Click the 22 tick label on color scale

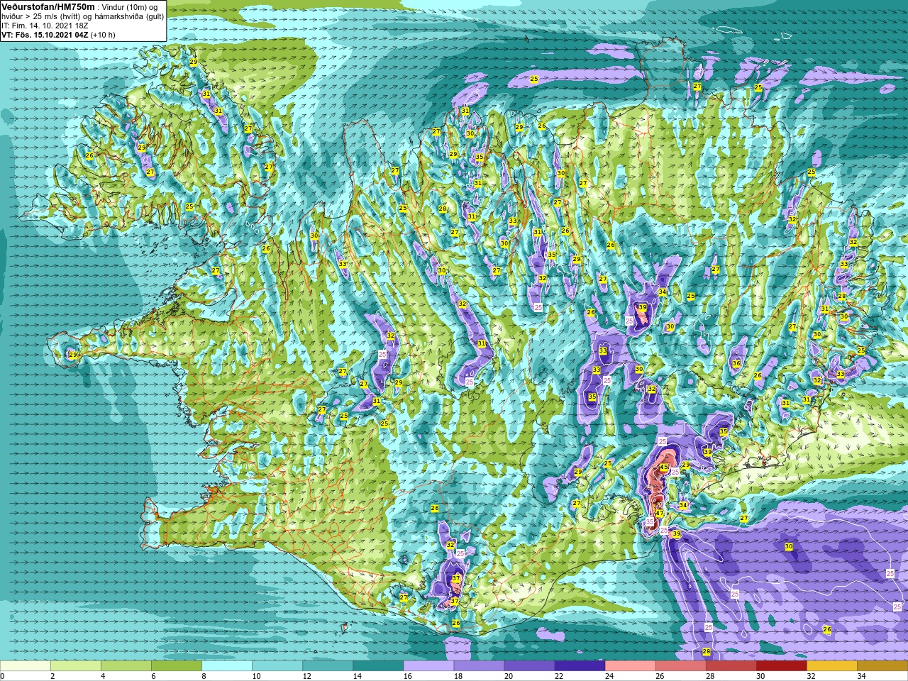click(x=559, y=676)
